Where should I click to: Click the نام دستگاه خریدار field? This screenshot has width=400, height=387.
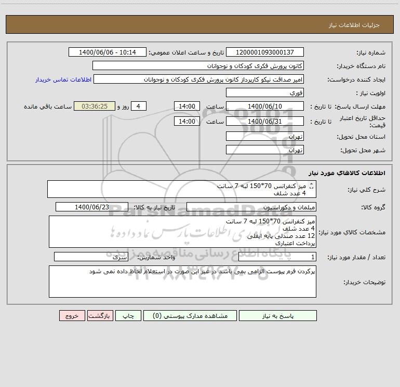click(198, 65)
